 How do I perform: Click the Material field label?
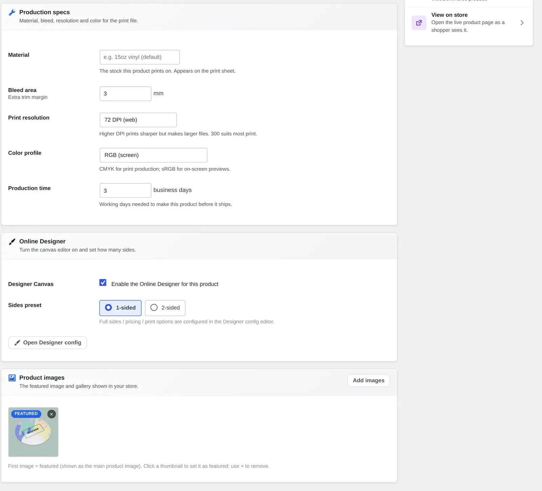pyautogui.click(x=19, y=55)
